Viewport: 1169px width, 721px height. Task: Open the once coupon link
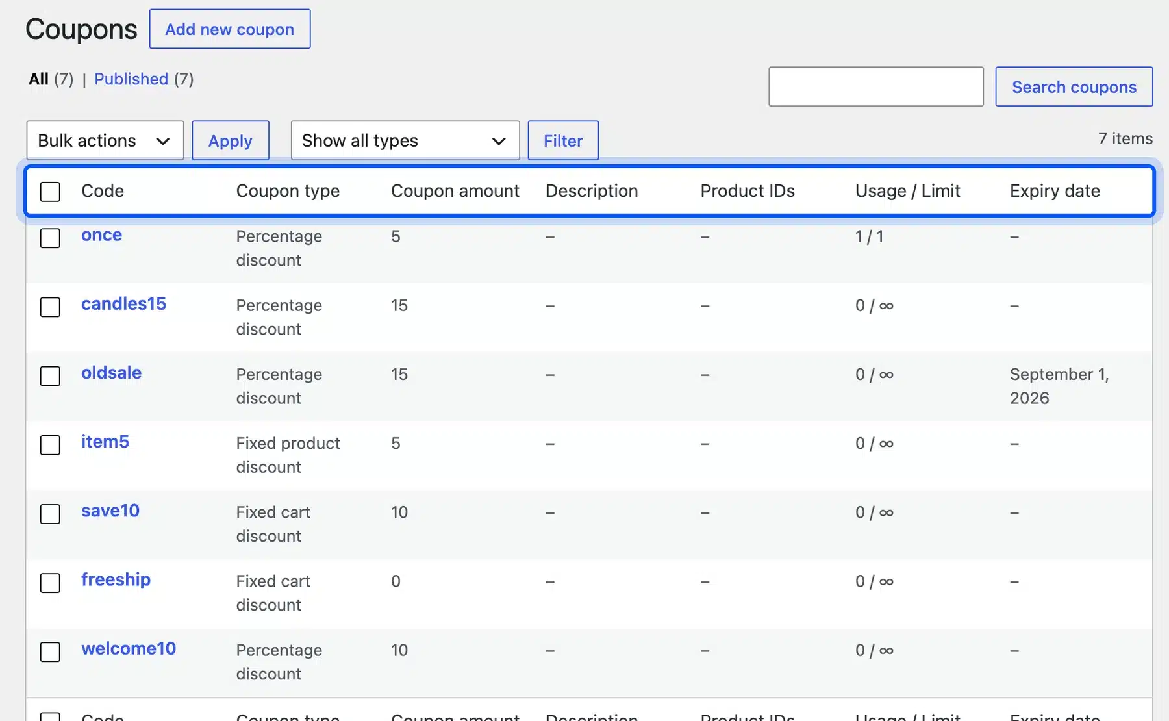point(101,235)
